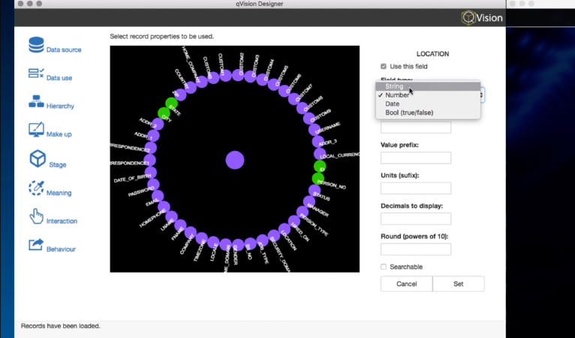Viewport: 575px width, 338px height.
Task: Select the green STATE node
Action: tap(171, 104)
